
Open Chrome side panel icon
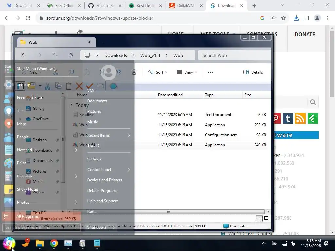[307, 18]
